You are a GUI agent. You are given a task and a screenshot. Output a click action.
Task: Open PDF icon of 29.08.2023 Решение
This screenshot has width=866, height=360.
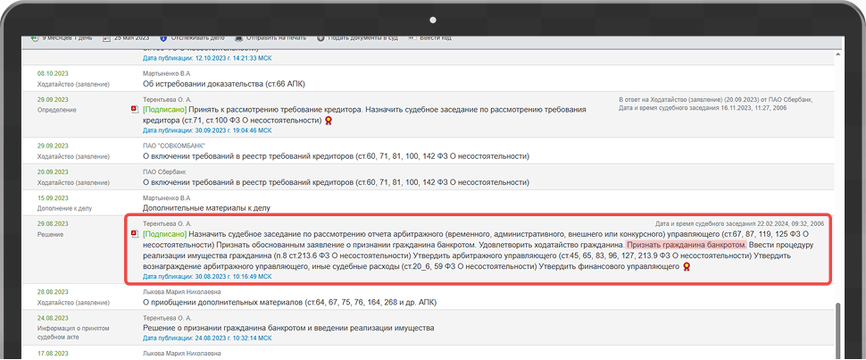click(135, 233)
